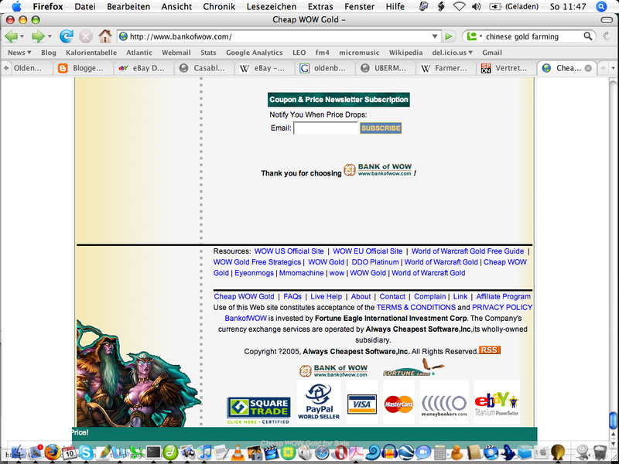Open Safari compass icon in the Dock
Screen dimensions: 619x464
tap(321, 452)
